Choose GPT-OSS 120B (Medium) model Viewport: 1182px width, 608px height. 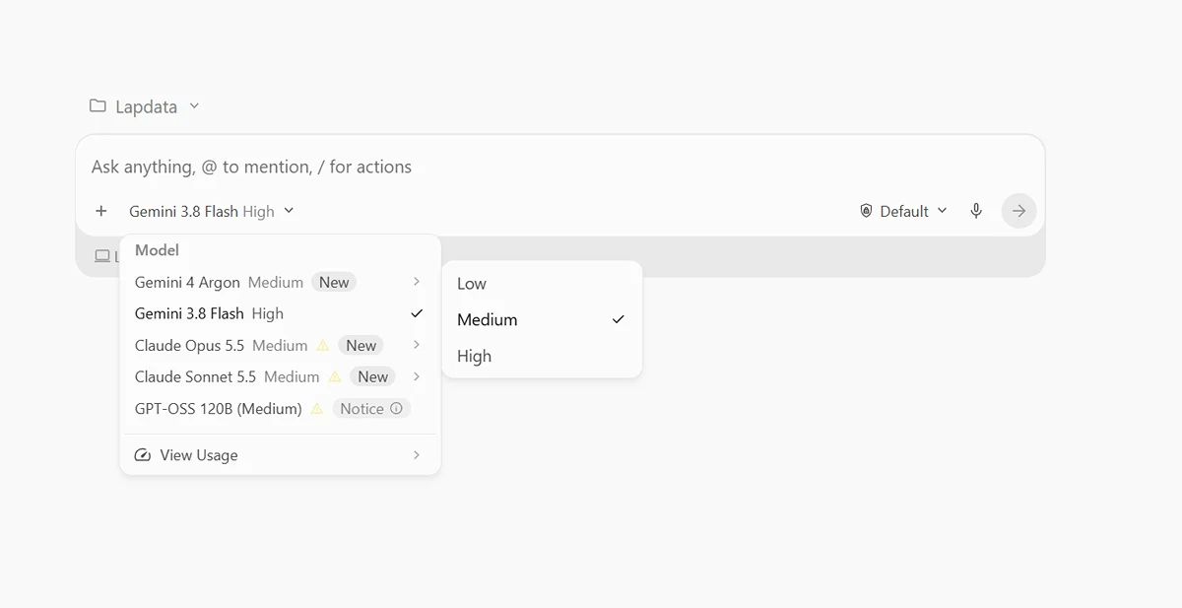(280, 408)
